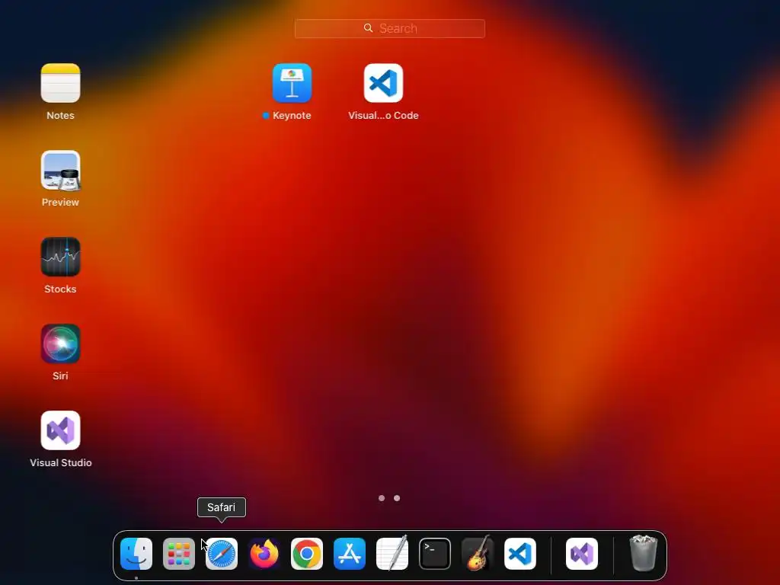
Task: Click the Launchpad search field
Action: [x=389, y=28]
